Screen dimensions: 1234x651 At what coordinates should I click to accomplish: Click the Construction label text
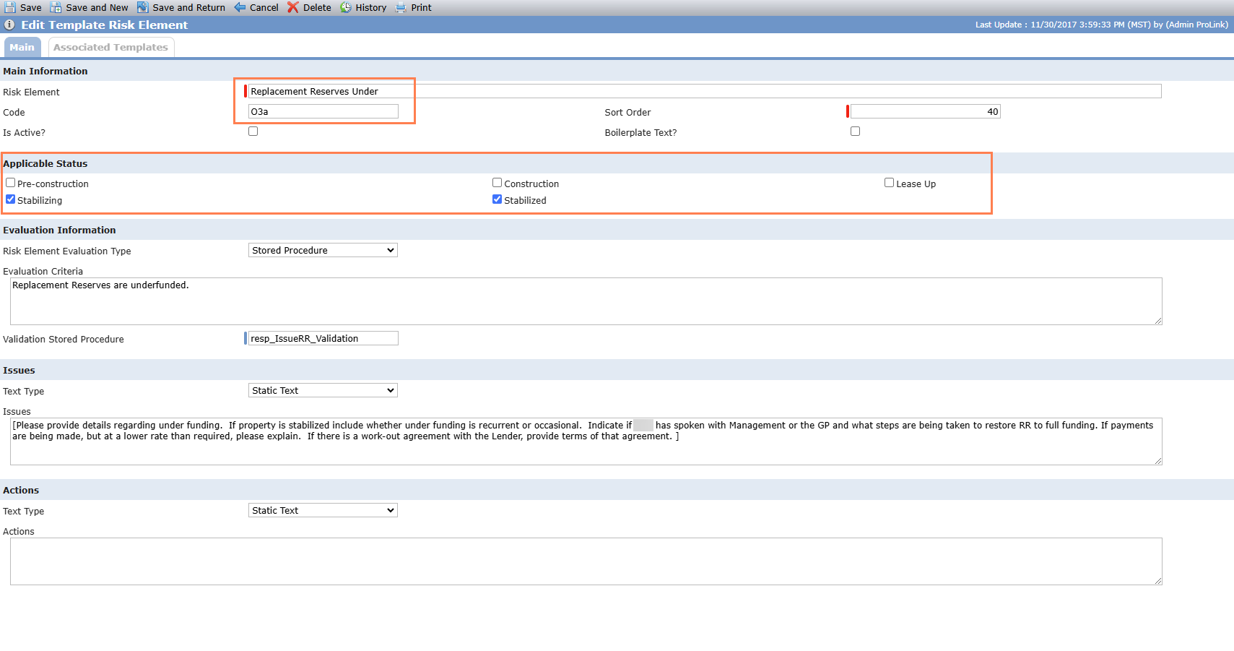[x=531, y=184]
